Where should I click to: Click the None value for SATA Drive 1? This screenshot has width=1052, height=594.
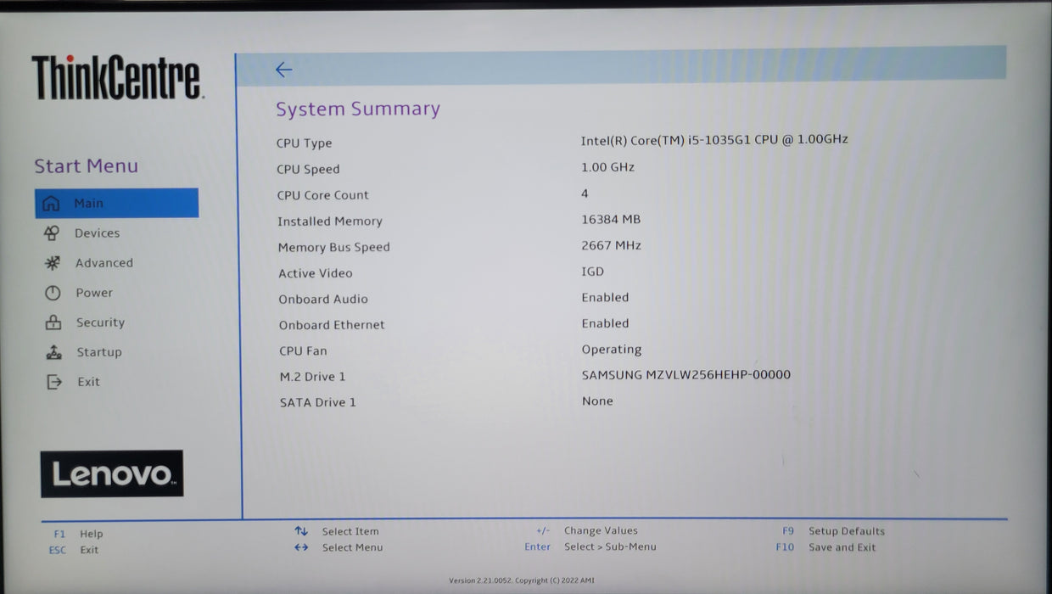597,401
